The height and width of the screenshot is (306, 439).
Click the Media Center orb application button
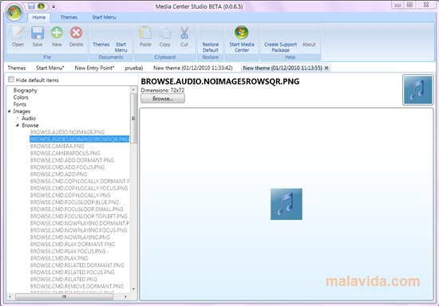coord(14,12)
